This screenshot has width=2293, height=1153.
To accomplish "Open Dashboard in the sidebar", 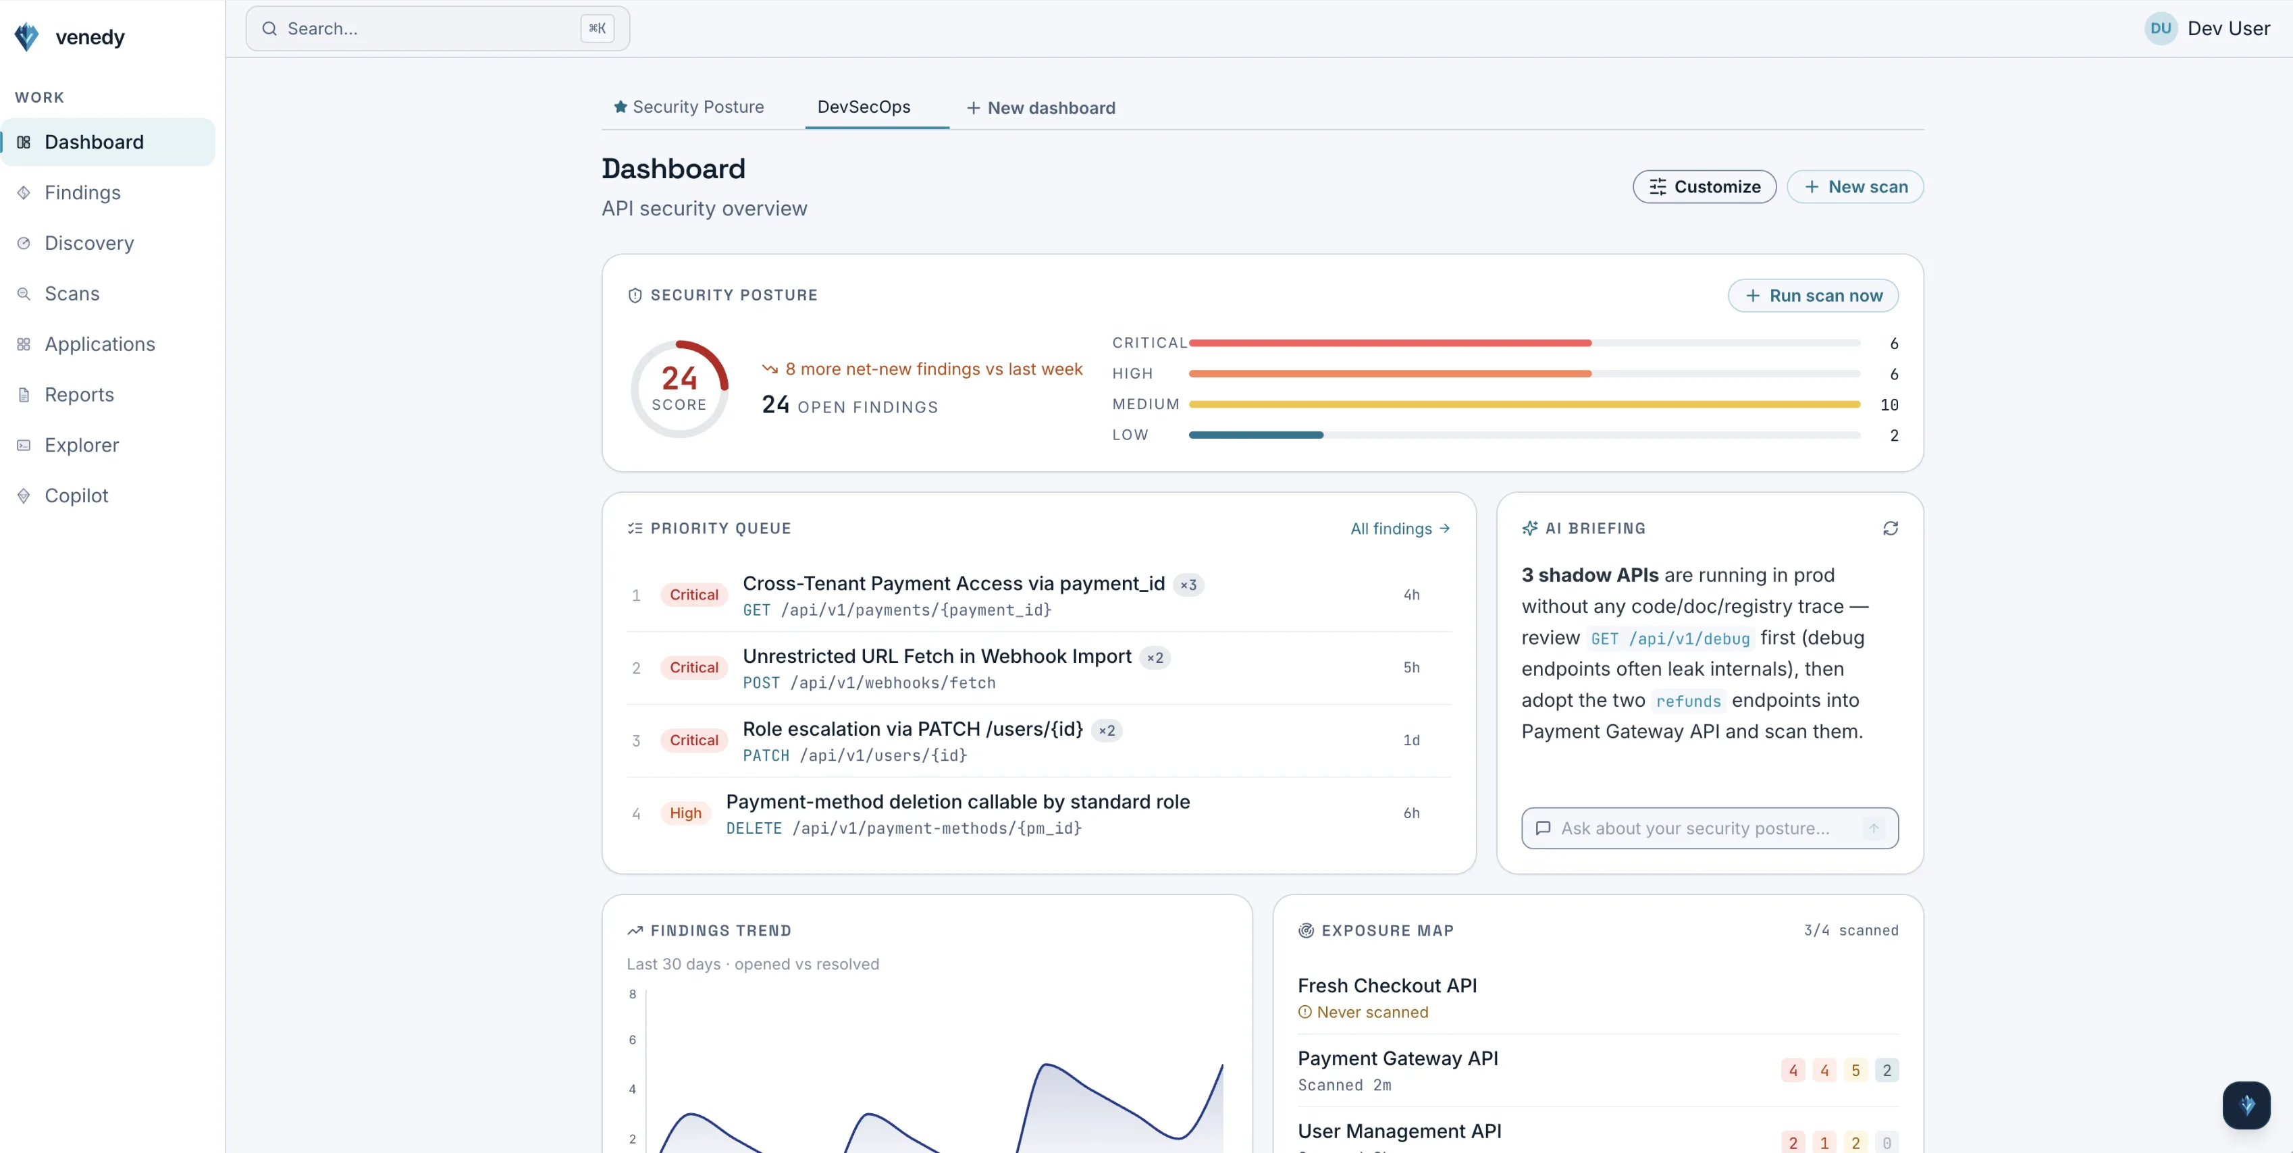I will tap(108, 142).
